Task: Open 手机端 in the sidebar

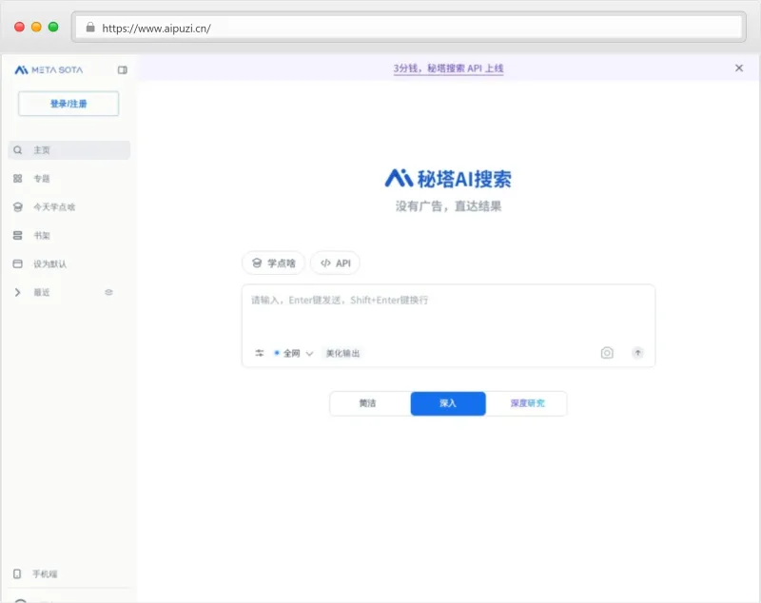Action: click(45, 574)
